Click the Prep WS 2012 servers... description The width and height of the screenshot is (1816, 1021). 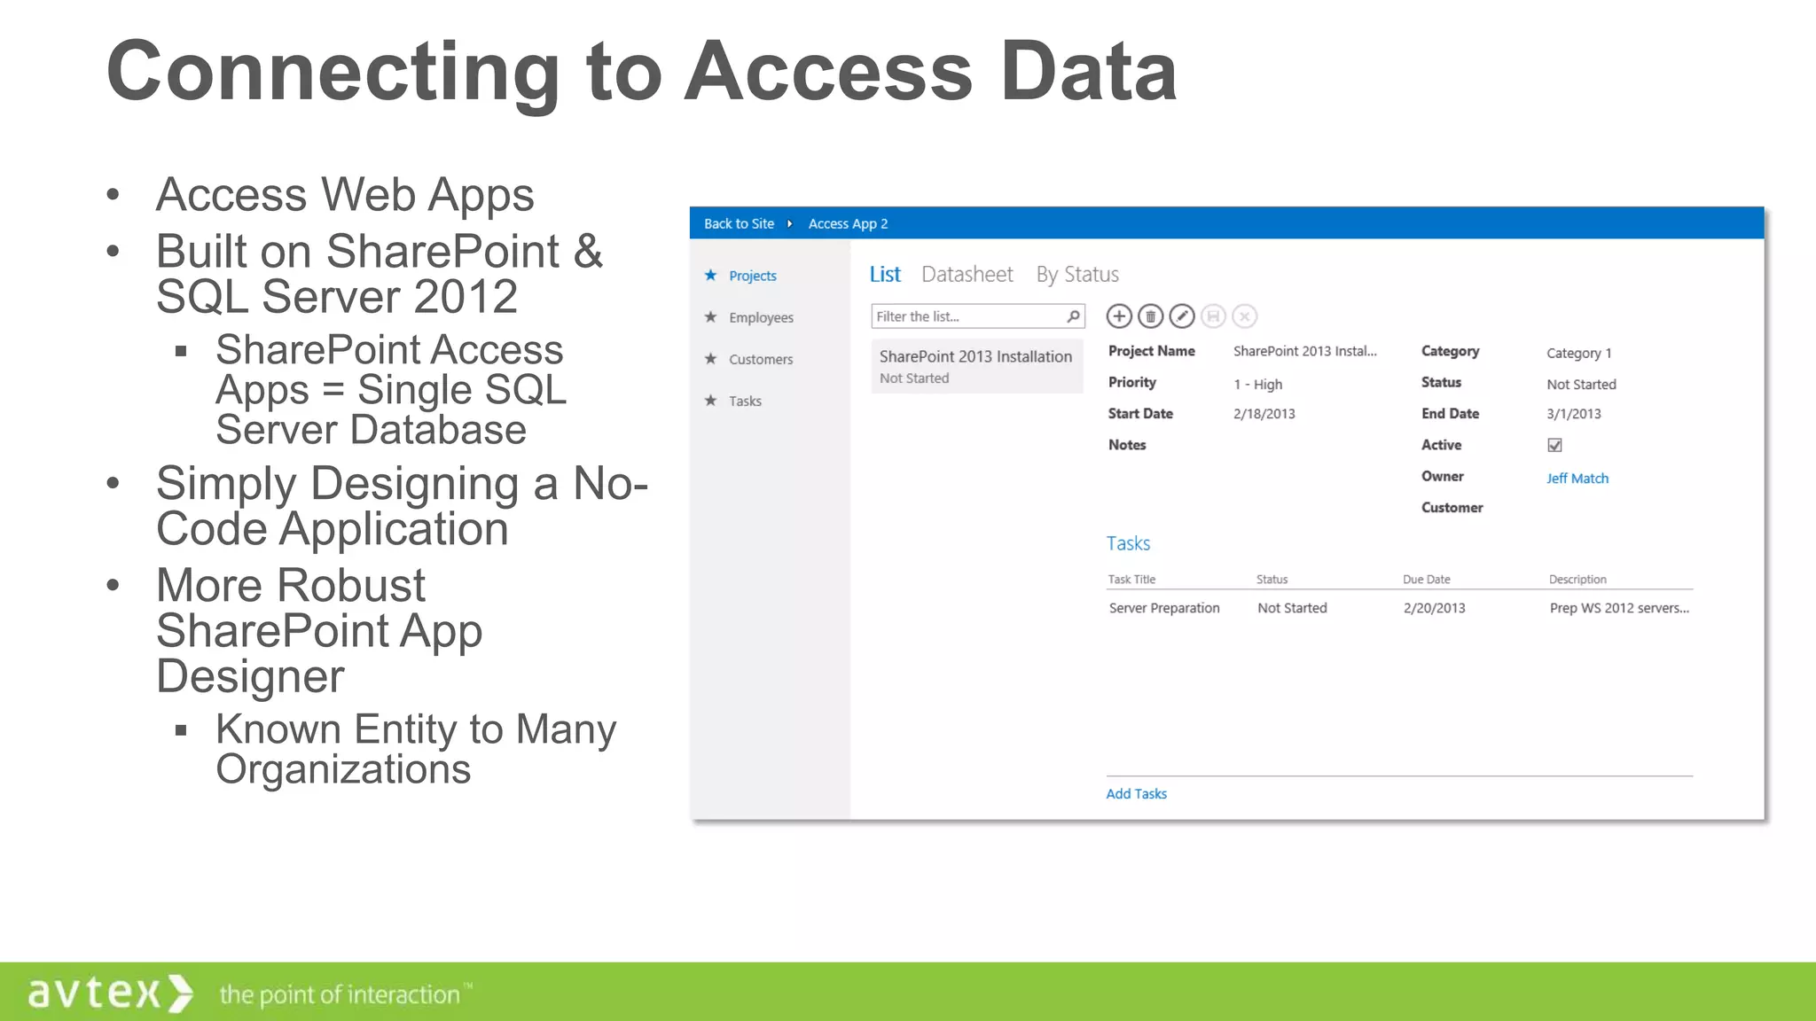(x=1619, y=608)
